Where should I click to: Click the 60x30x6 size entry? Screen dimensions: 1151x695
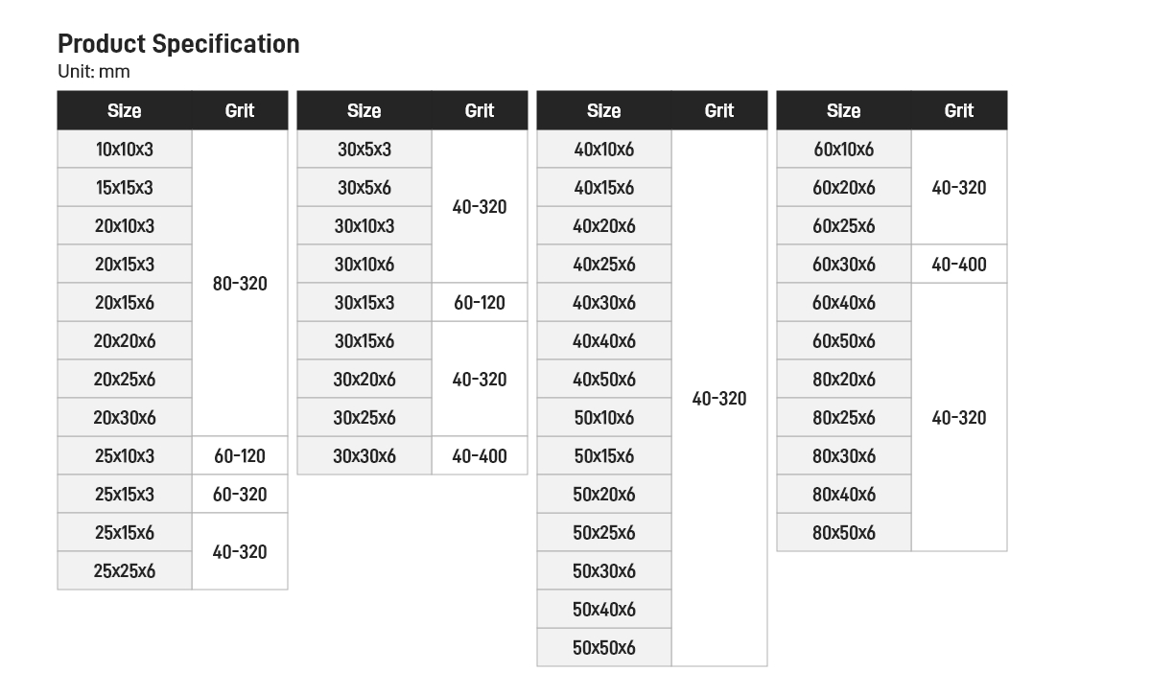(844, 265)
